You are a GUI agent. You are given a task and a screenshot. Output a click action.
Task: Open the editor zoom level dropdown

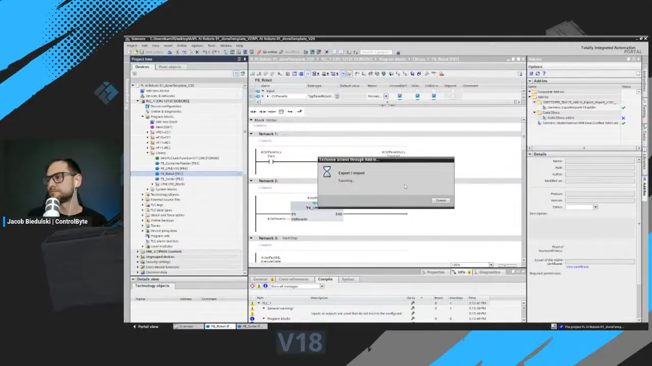(x=491, y=265)
